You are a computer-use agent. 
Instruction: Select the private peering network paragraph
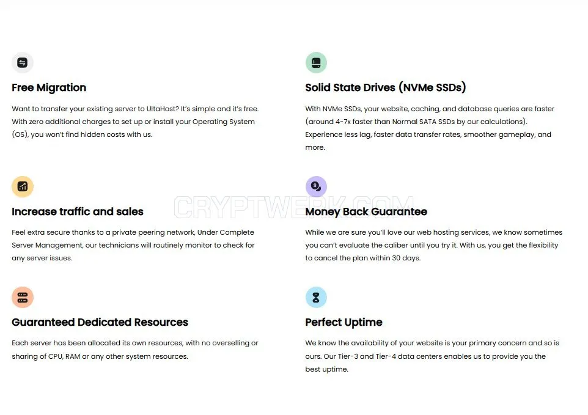133,245
